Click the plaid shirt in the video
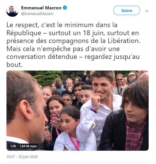 tap(135, 136)
